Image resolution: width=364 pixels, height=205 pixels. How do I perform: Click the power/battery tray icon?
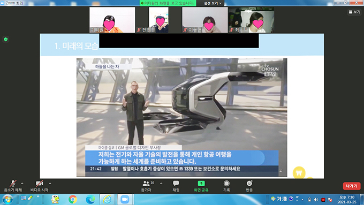coord(309,200)
